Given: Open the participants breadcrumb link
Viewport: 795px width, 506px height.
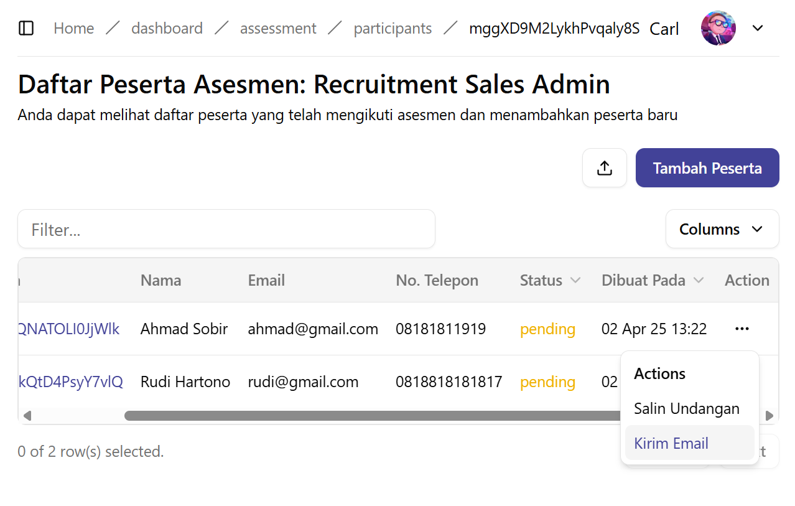Looking at the screenshot, I should point(393,28).
